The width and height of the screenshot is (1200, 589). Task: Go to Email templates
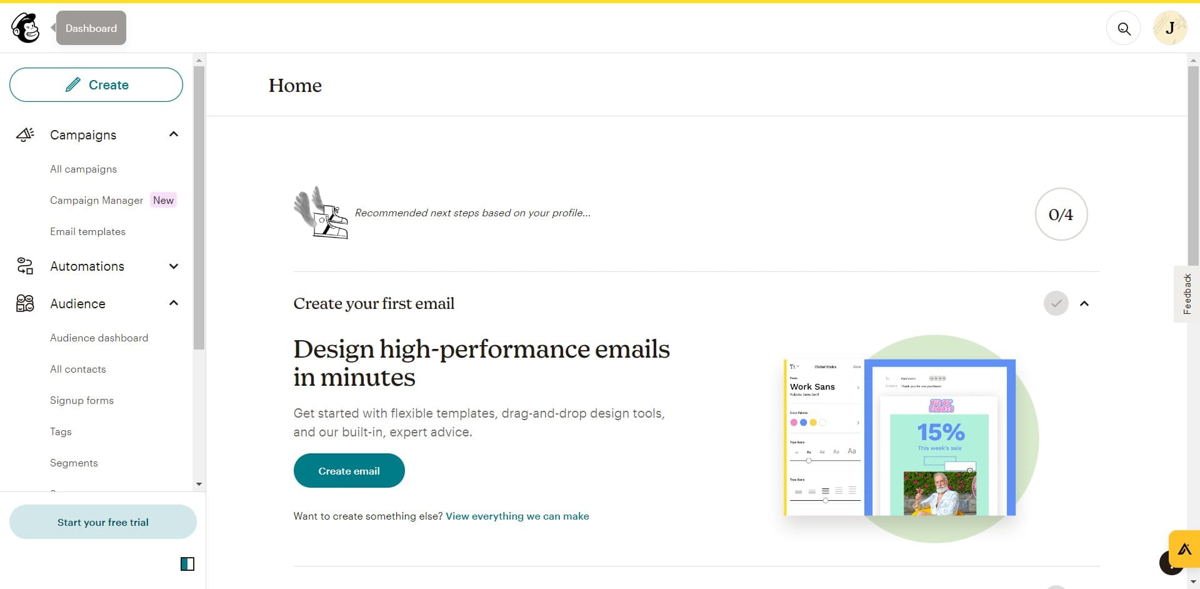87,232
